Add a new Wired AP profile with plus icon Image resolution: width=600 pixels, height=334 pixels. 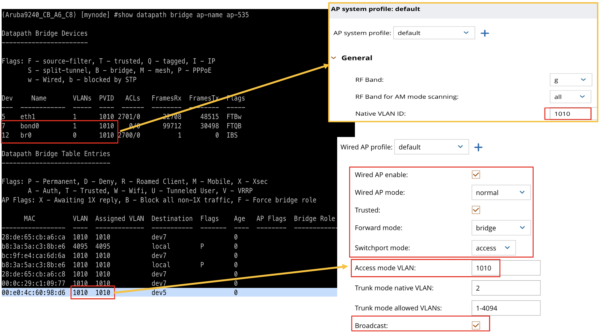(x=478, y=147)
